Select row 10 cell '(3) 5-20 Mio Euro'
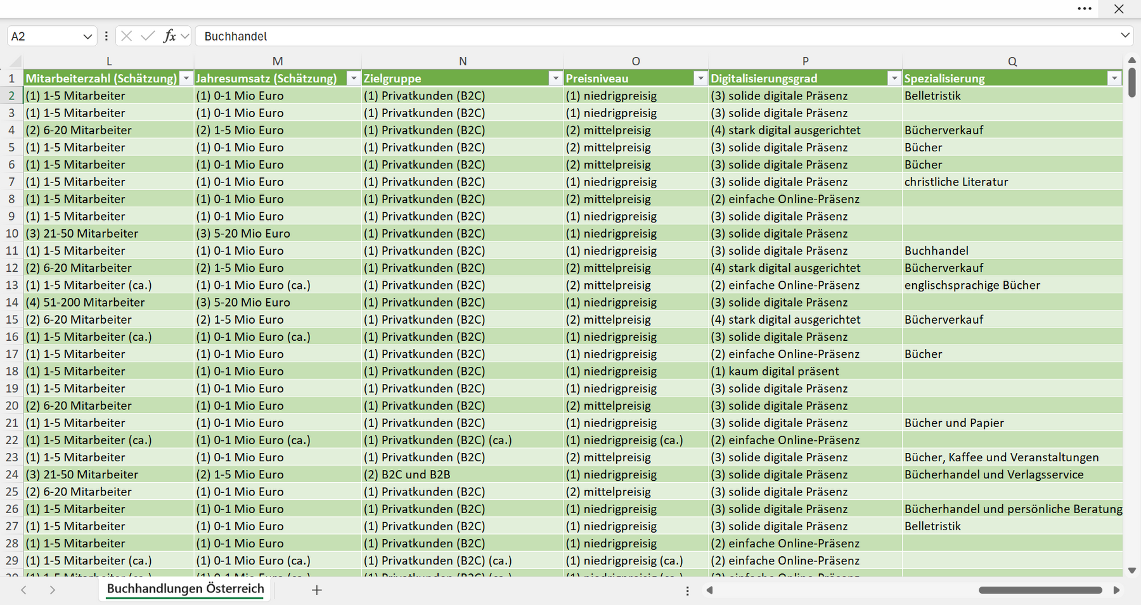 click(278, 233)
